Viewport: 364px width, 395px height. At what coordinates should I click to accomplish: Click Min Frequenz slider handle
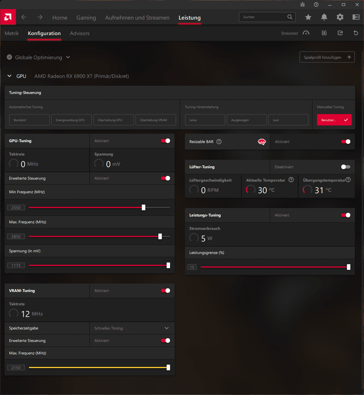tap(144, 207)
